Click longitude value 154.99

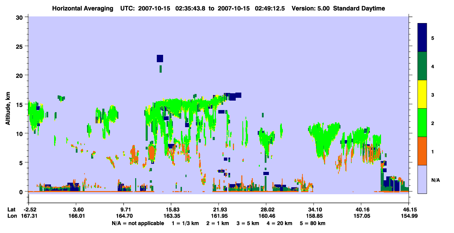click(409, 216)
